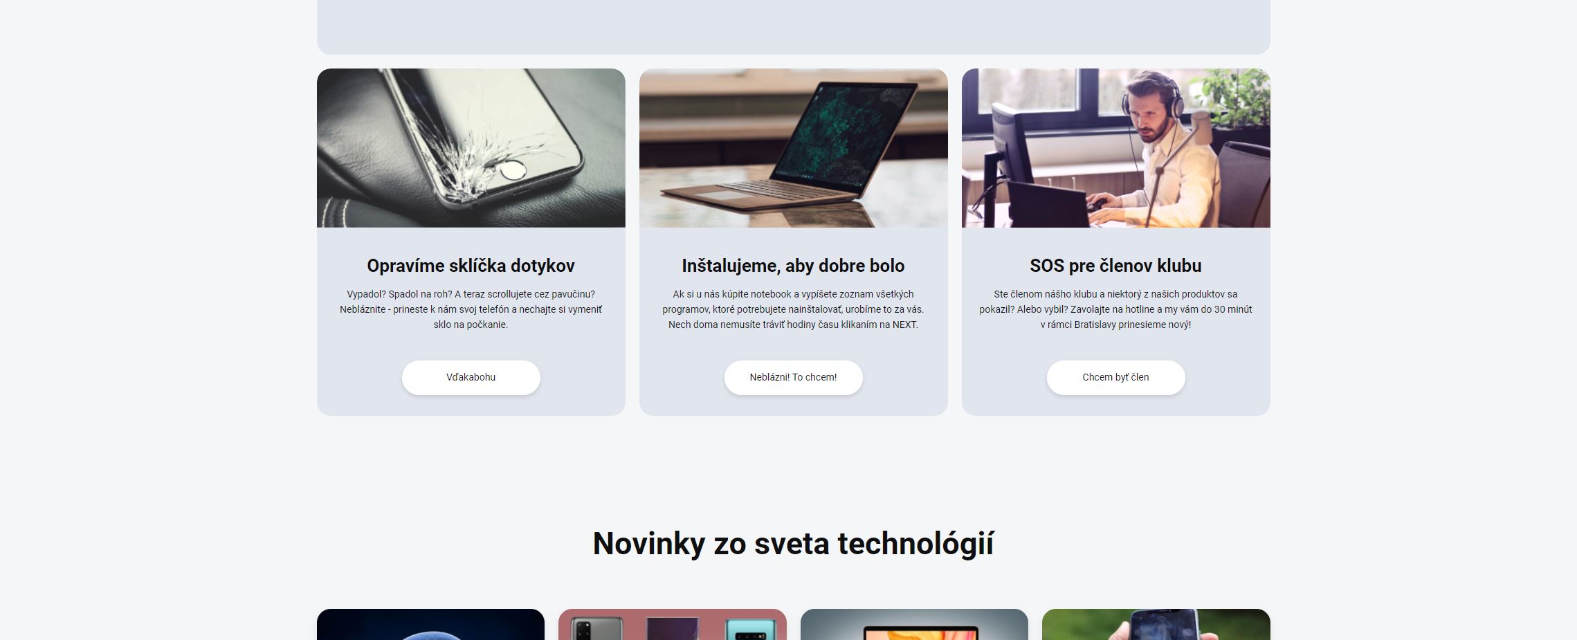This screenshot has height=640, width=1577.
Task: Click the glass repair service card
Action: (471, 242)
